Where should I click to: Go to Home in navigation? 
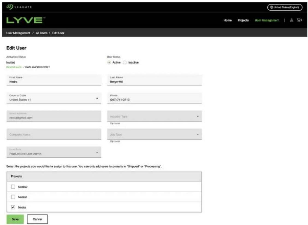click(227, 20)
